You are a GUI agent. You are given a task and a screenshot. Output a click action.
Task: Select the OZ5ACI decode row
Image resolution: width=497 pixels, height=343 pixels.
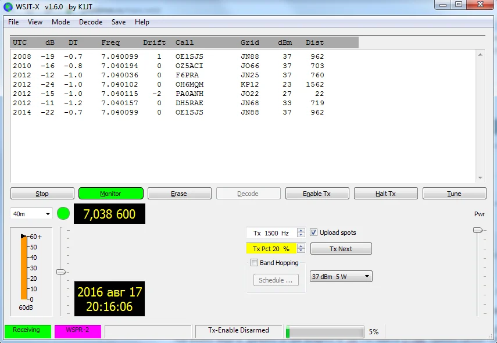tap(169, 66)
